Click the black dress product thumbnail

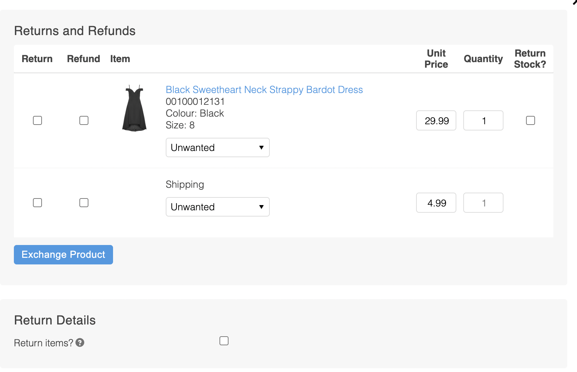point(135,108)
